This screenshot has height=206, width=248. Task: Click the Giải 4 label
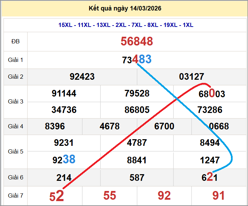point(15,126)
